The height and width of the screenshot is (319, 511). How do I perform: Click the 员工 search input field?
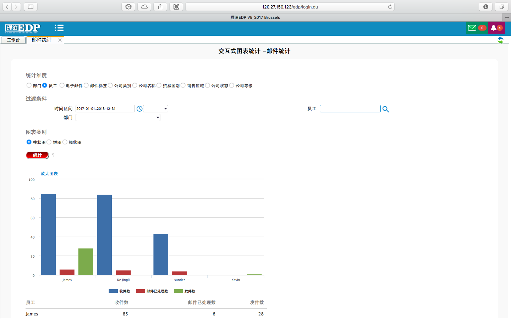pyautogui.click(x=350, y=109)
